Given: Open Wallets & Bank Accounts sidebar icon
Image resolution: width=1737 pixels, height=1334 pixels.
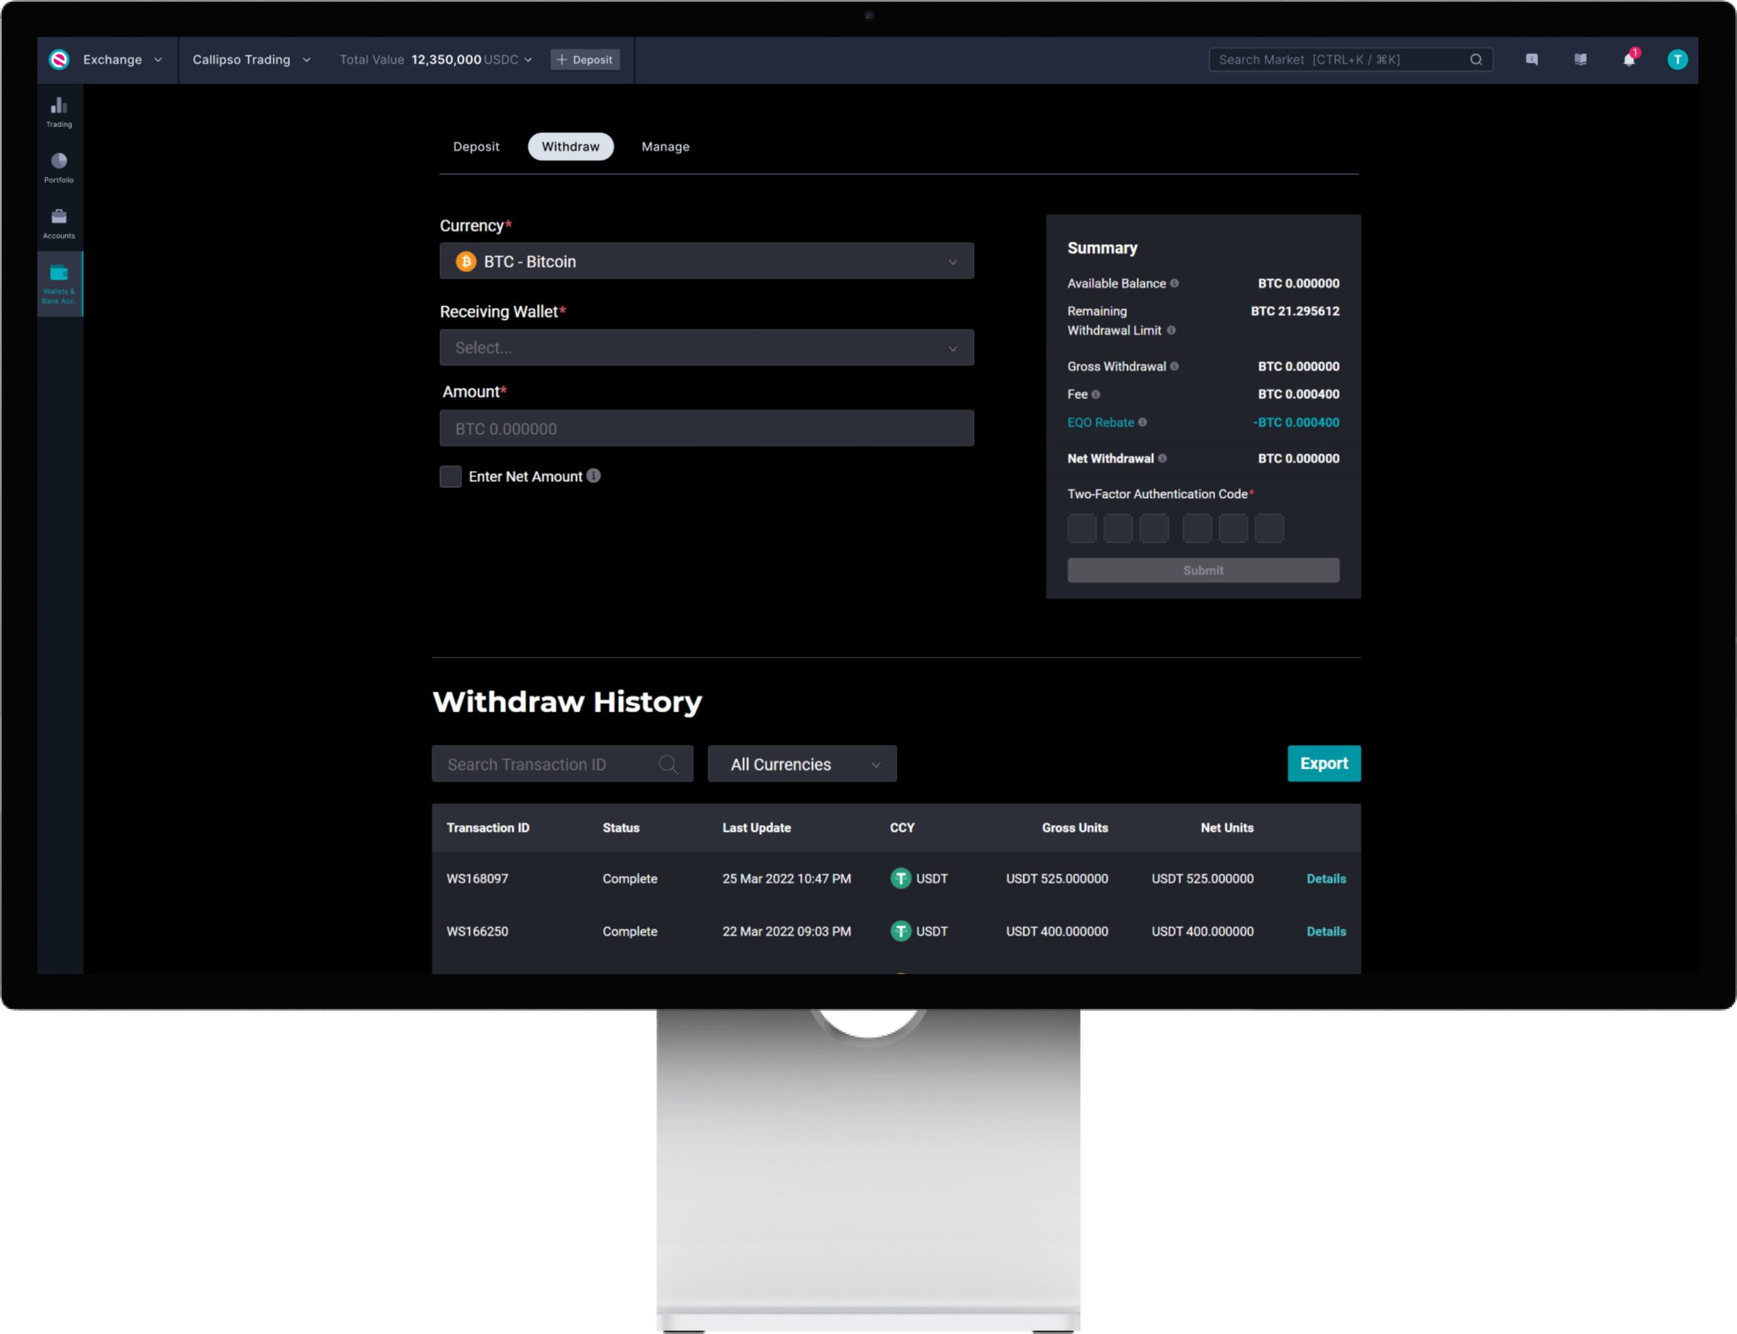Looking at the screenshot, I should (59, 283).
